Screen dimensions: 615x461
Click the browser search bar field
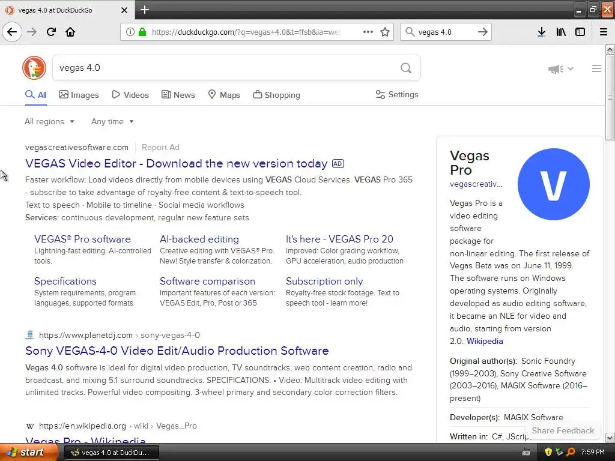(x=445, y=32)
